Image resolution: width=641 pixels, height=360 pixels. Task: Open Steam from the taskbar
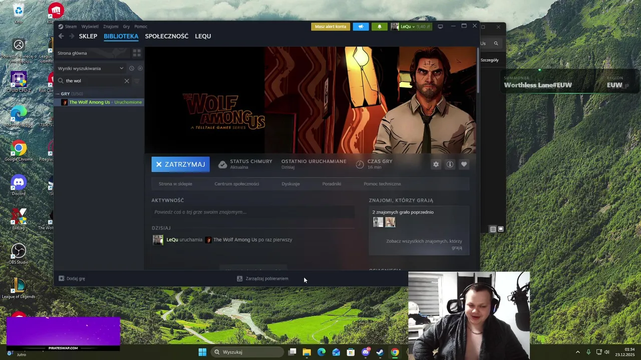pos(380,352)
